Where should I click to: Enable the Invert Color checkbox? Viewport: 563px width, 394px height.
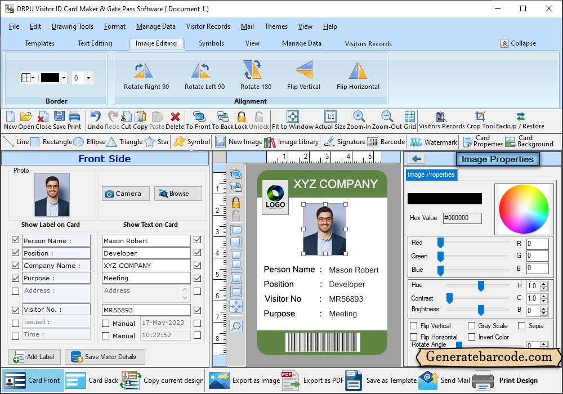click(471, 337)
